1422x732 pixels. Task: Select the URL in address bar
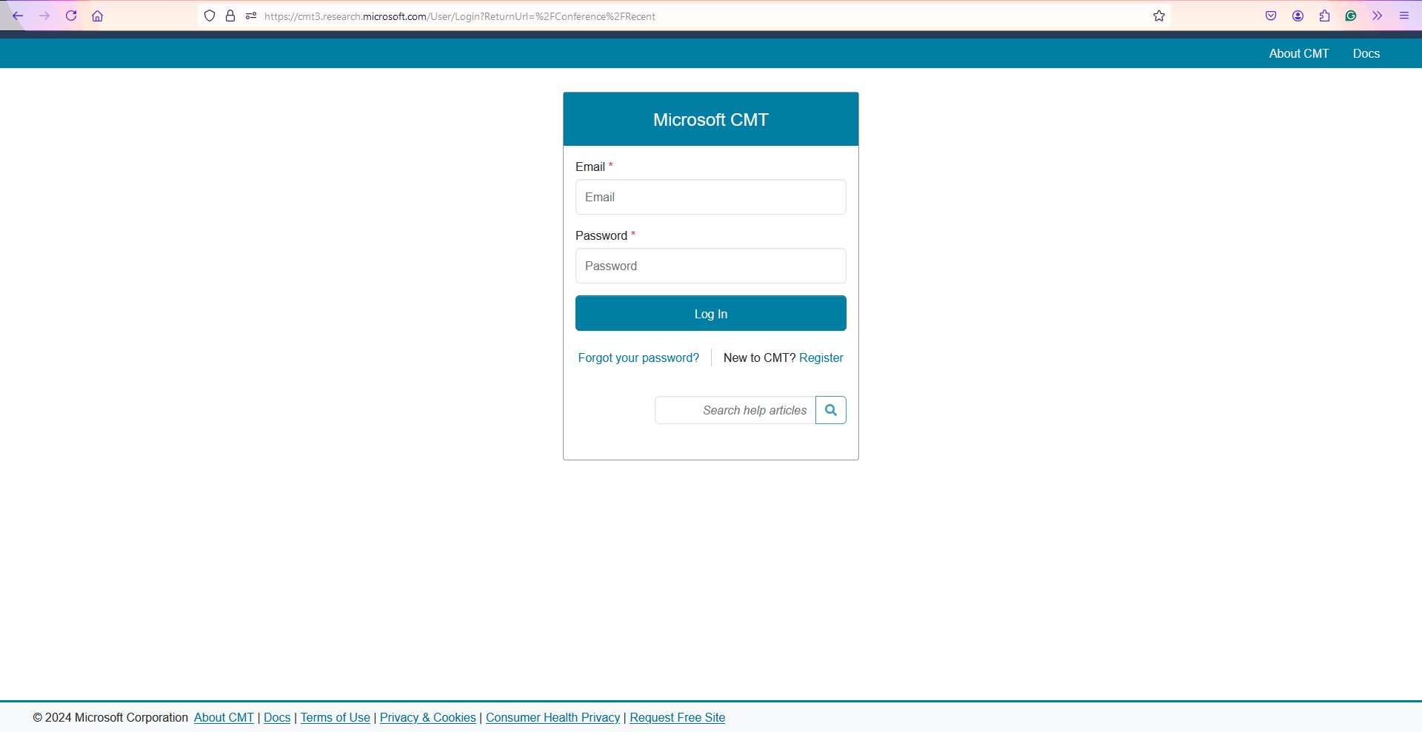(460, 16)
